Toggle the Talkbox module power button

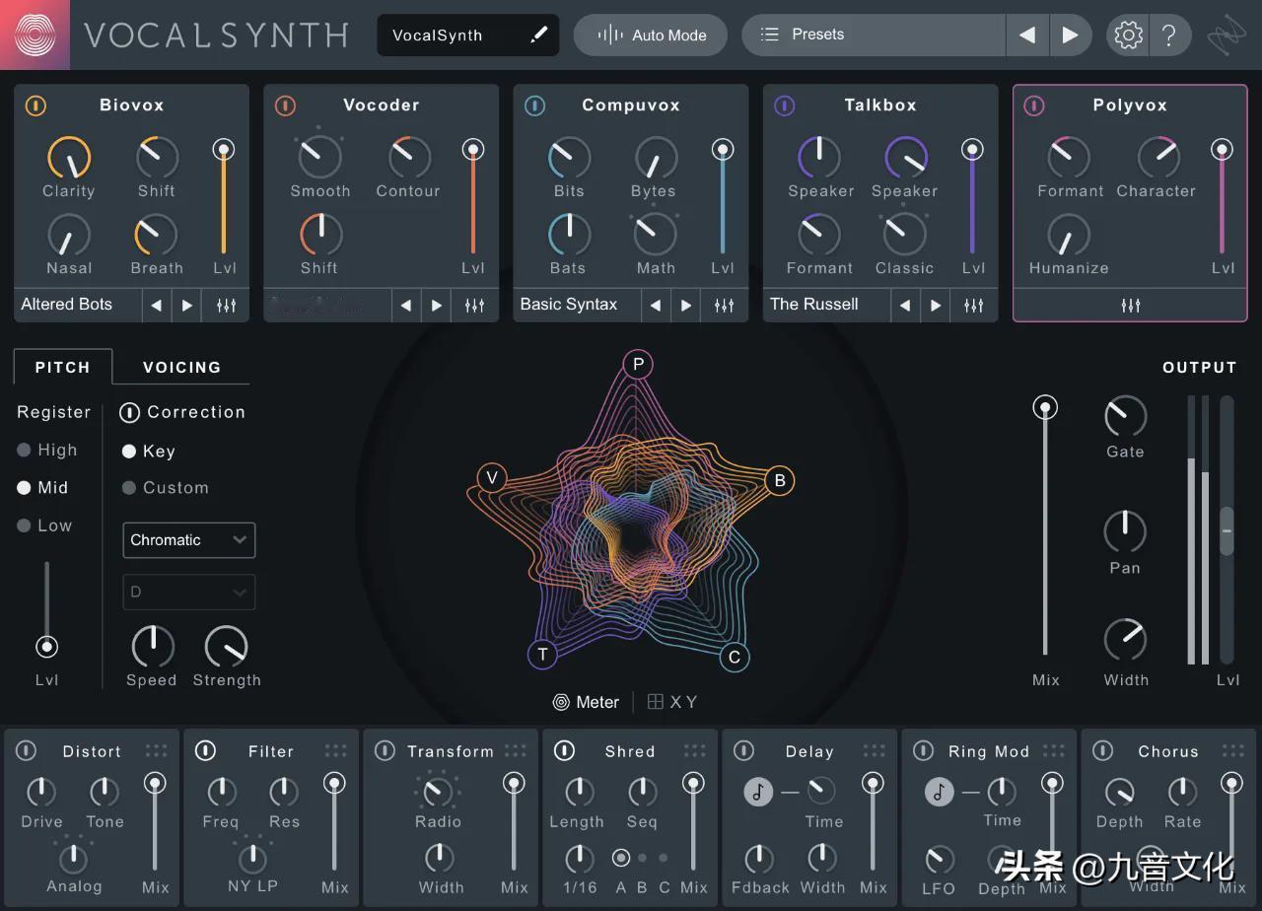point(784,105)
